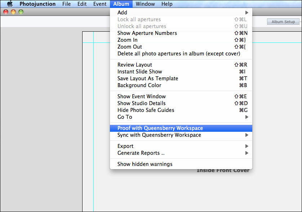The height and width of the screenshot is (212, 302).
Task: Select Zoom Out from Album menu
Action: 181,47
